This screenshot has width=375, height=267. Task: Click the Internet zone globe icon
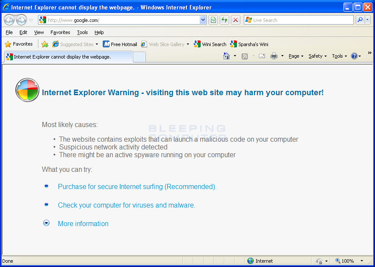pyautogui.click(x=250, y=261)
